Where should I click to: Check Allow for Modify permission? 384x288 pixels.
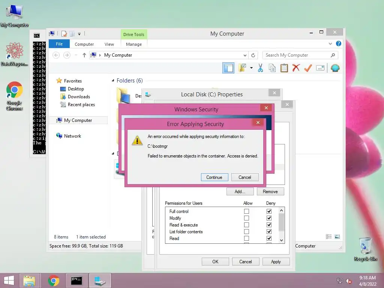tap(247, 218)
